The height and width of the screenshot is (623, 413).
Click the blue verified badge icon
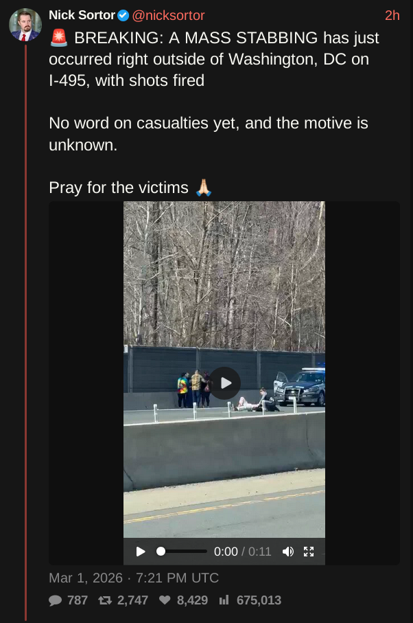(x=123, y=16)
